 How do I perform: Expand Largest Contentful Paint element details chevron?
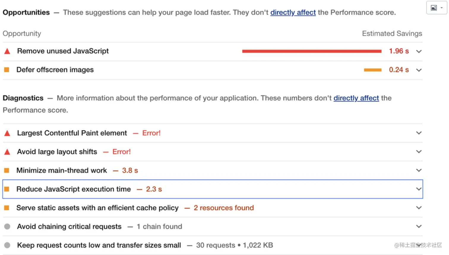(419, 133)
